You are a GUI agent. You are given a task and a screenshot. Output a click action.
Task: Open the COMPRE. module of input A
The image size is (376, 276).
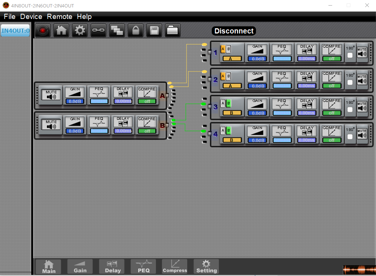(147, 95)
